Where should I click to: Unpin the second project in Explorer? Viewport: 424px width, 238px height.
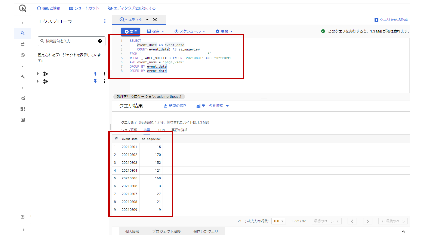(95, 81)
